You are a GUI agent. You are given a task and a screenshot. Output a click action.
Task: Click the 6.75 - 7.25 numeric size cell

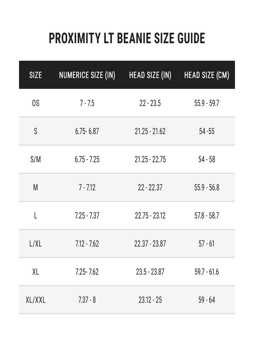[x=87, y=159]
